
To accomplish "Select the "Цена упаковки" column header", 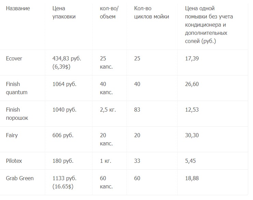I will click(x=64, y=12).
